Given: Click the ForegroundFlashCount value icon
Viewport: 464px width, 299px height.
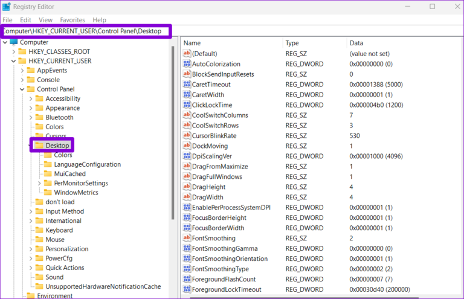Looking at the screenshot, I should (187, 280).
